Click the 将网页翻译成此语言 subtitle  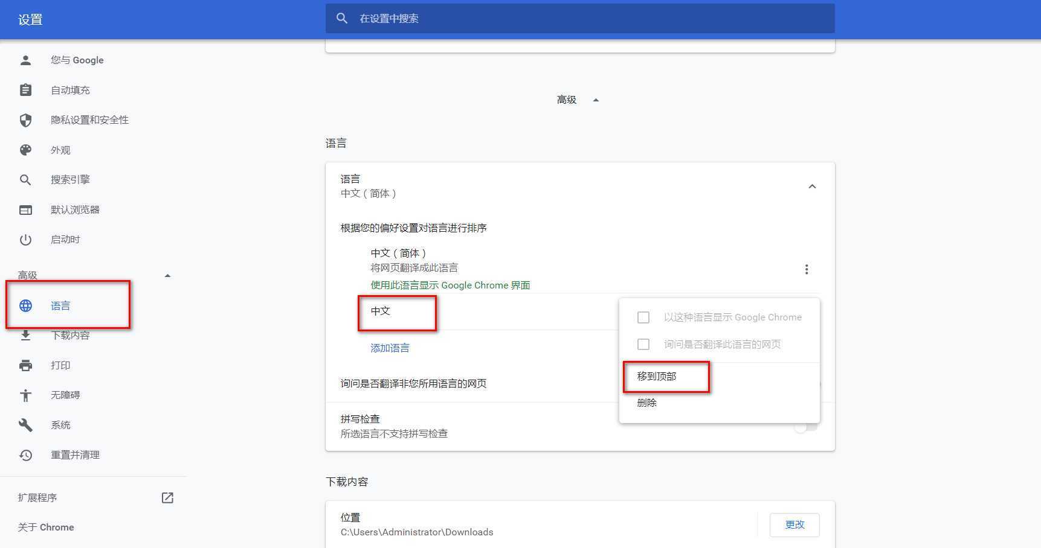click(x=414, y=268)
